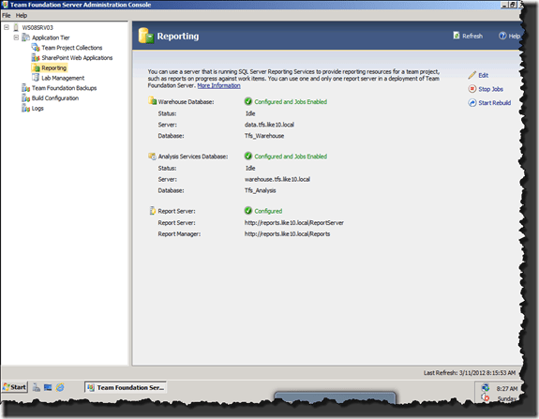
Task: Click the Stop Jobs red icon
Action: (472, 89)
